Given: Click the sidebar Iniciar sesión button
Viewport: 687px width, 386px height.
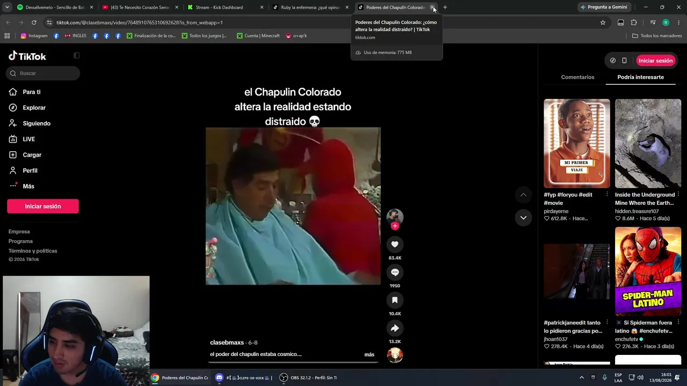Looking at the screenshot, I should click(43, 206).
